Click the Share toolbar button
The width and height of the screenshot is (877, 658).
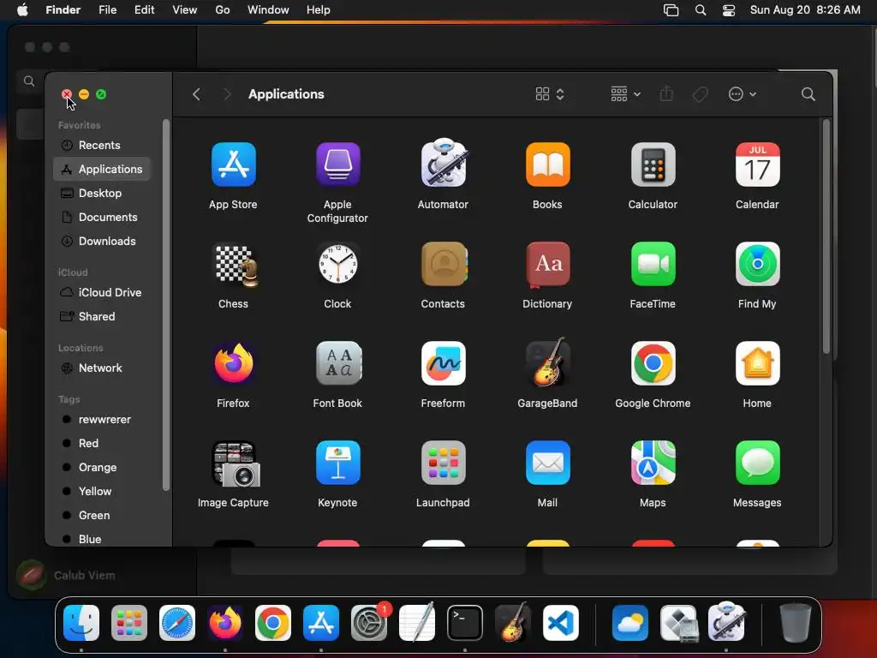pyautogui.click(x=666, y=93)
